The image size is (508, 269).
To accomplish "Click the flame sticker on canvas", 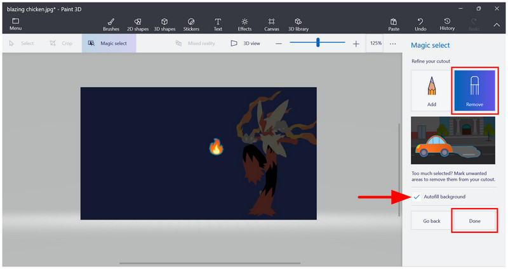I will pos(216,147).
